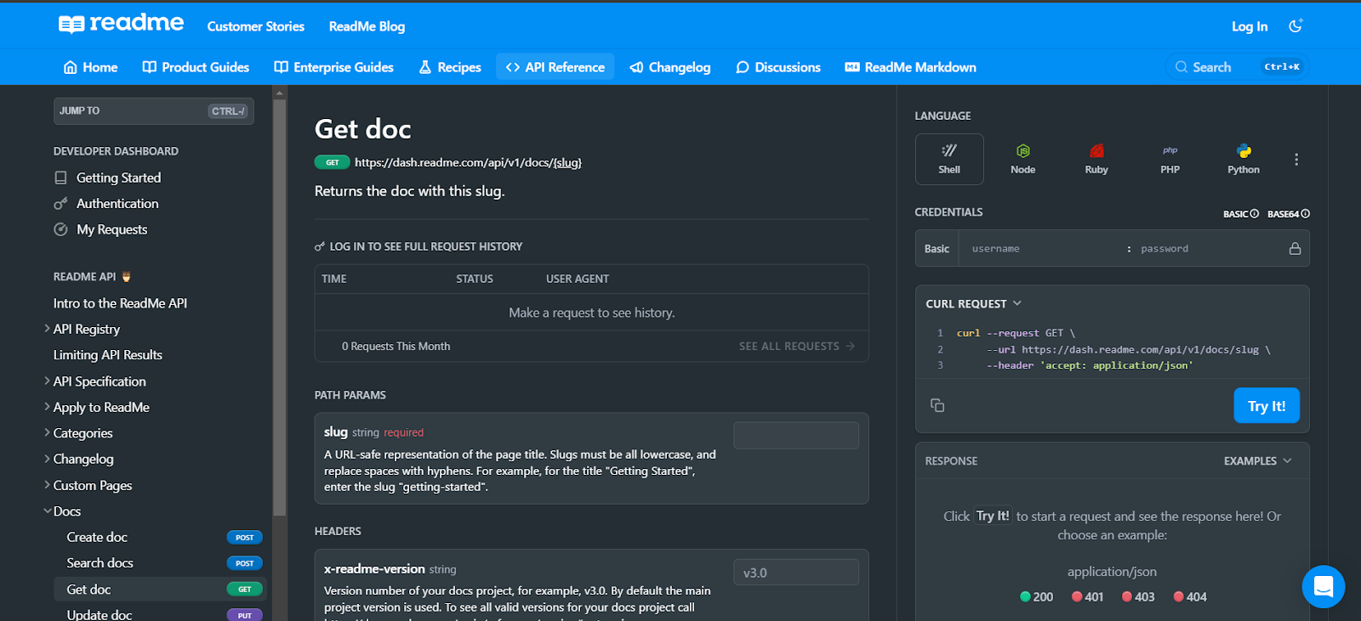
Task: Open Recipes tab
Action: coord(450,67)
